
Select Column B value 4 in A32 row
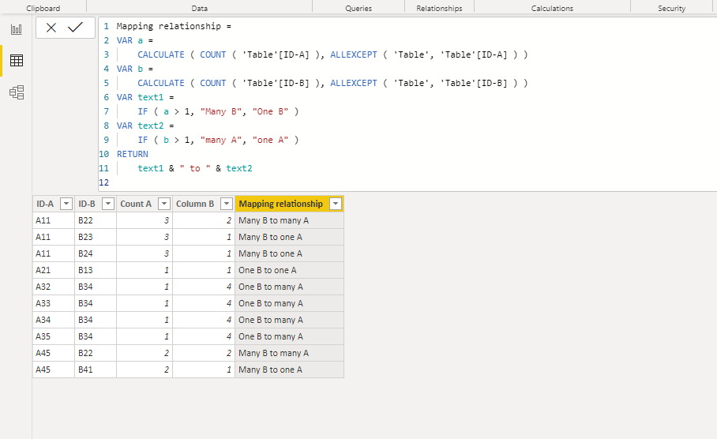click(x=204, y=287)
